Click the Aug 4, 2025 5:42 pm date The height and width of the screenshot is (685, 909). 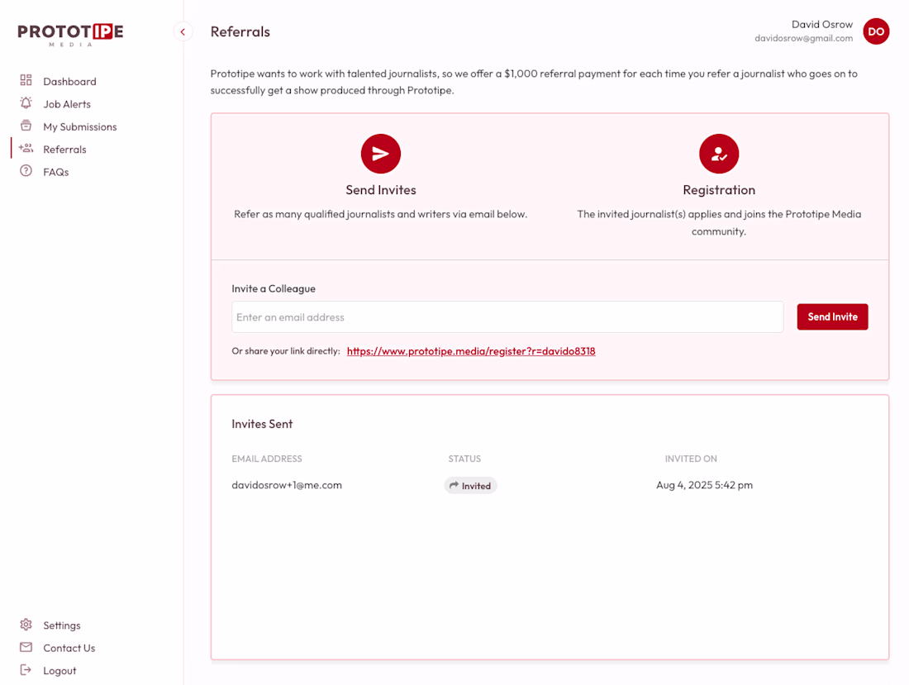point(704,485)
